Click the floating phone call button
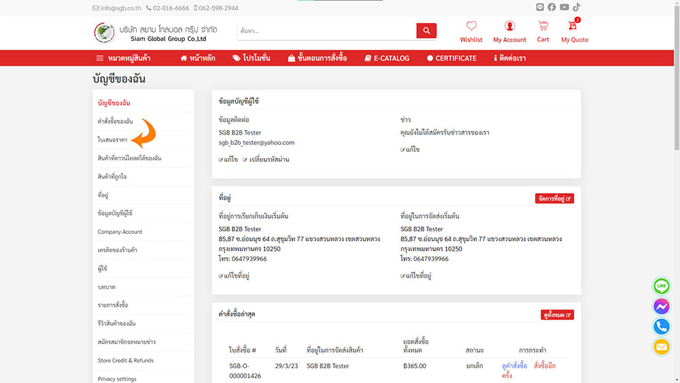 point(661,327)
